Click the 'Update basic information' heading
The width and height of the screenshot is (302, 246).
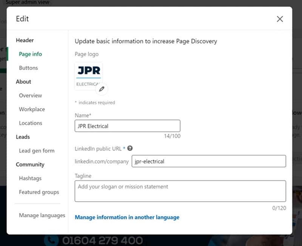click(146, 41)
